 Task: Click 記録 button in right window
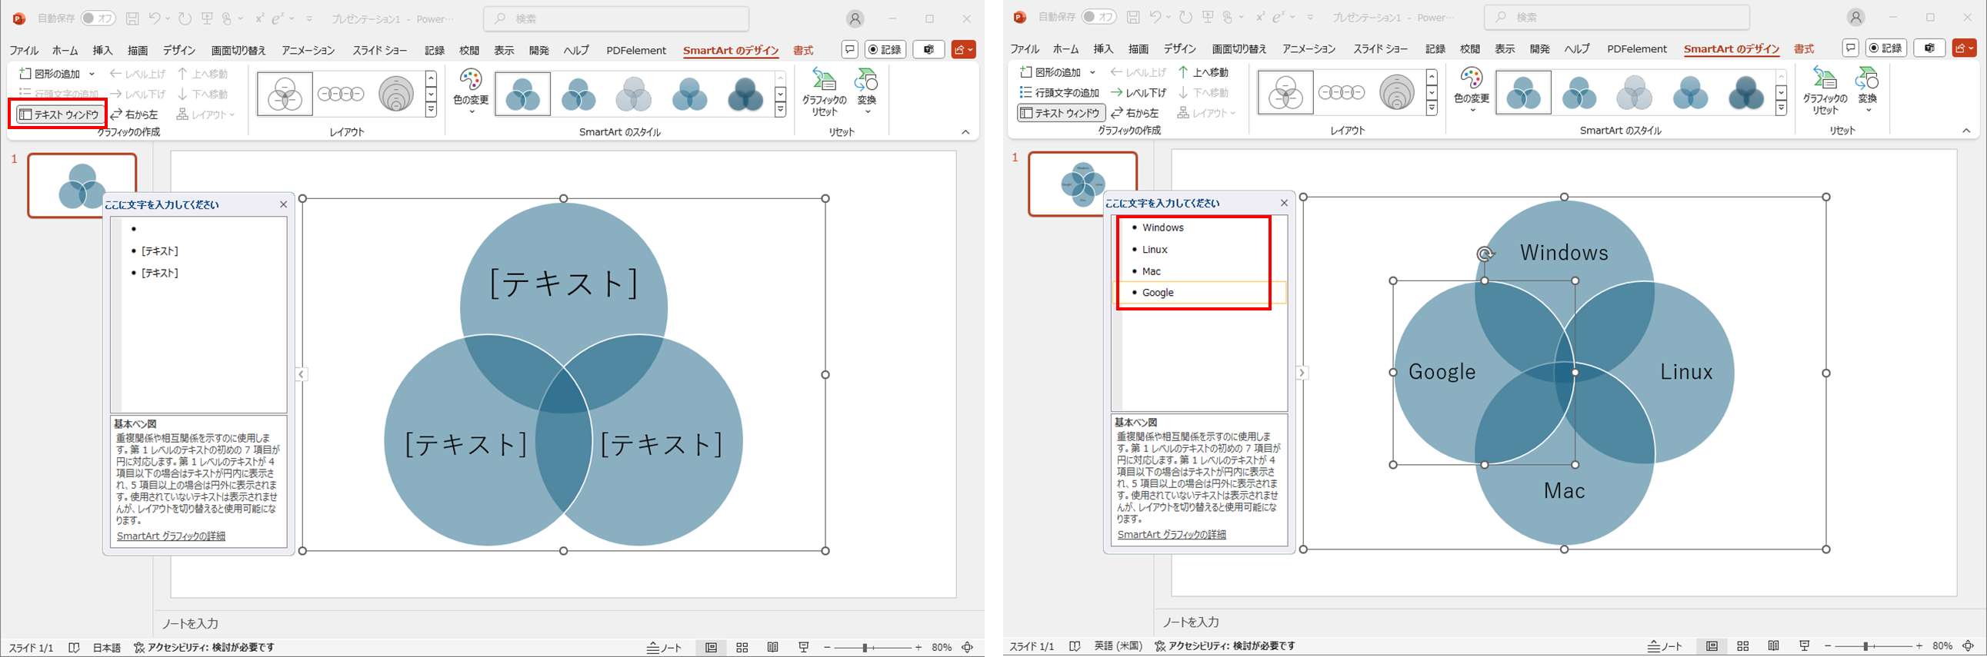1886,48
